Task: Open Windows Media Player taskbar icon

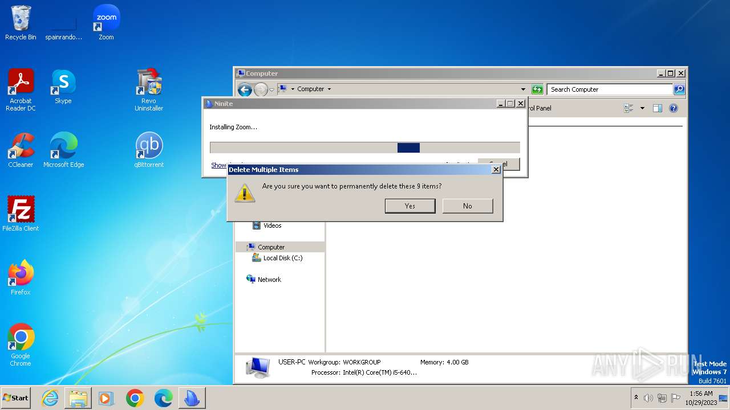Action: [x=106, y=398]
